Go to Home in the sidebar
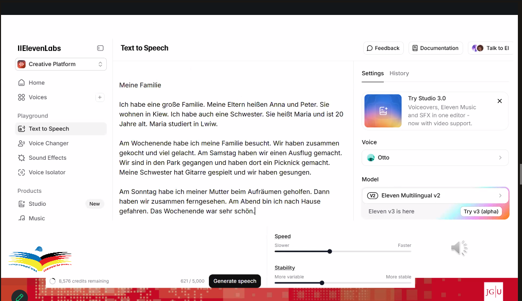Image resolution: width=522 pixels, height=301 pixels. [x=37, y=82]
